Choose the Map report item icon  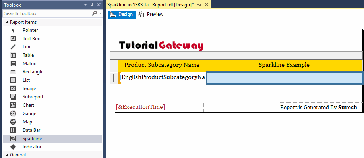tap(13, 122)
